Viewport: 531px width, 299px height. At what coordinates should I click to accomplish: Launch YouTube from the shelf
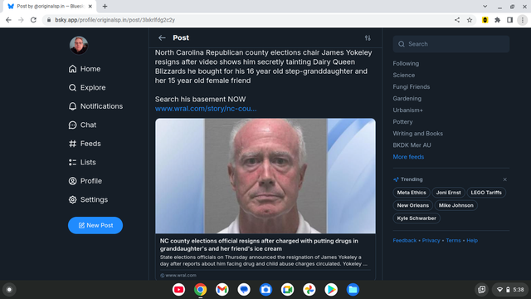[178, 290]
